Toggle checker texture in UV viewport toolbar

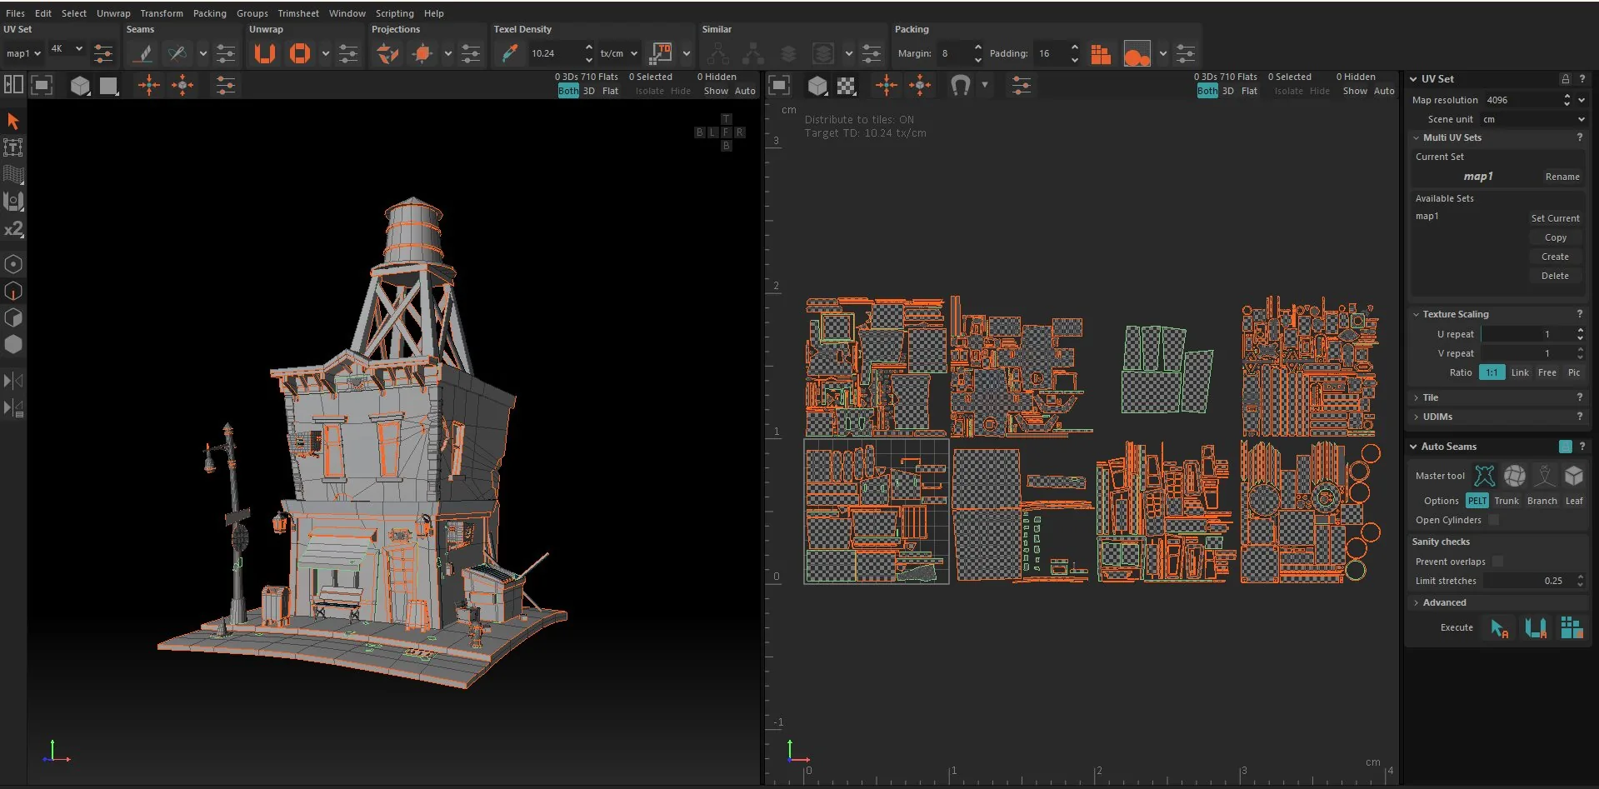(847, 85)
